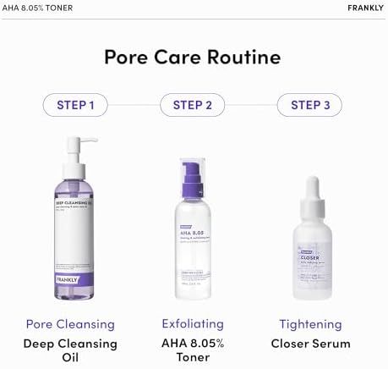Click the AHA 8.05% TONER header text

(x=37, y=8)
